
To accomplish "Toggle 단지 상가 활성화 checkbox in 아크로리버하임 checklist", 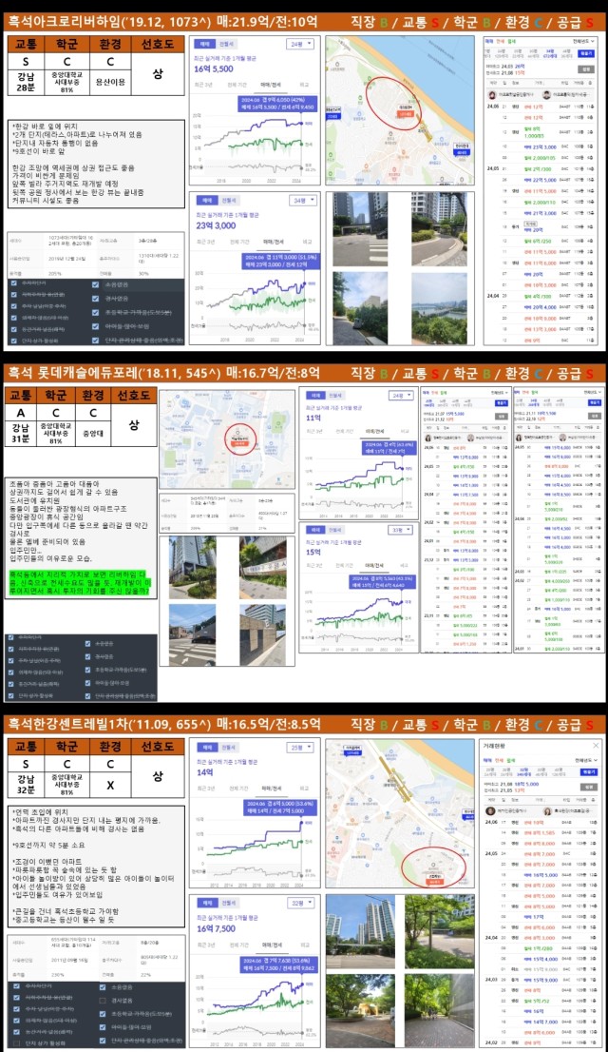I will tap(14, 341).
